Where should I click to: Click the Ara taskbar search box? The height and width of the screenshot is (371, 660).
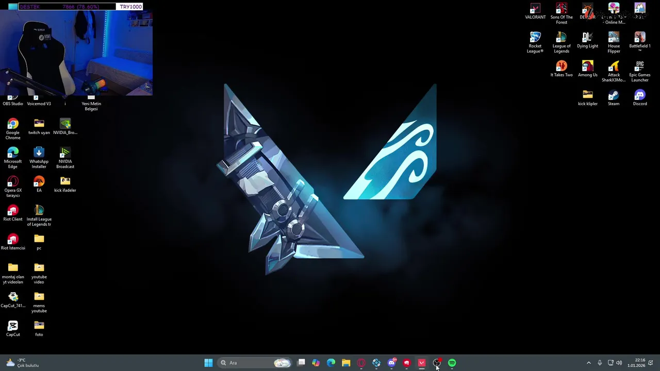255,363
